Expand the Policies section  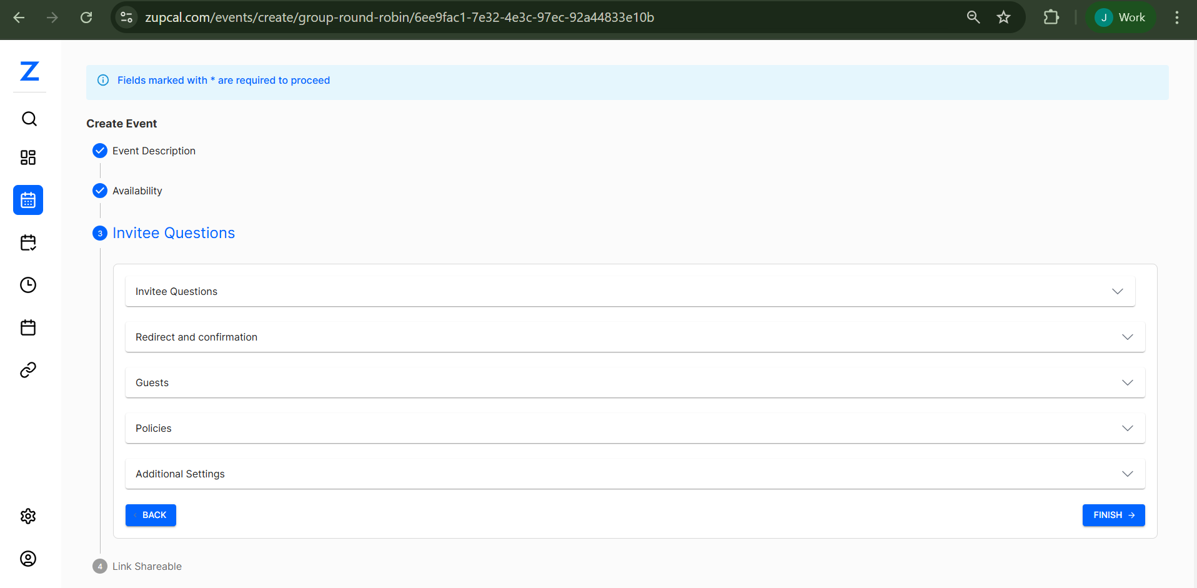coord(635,429)
